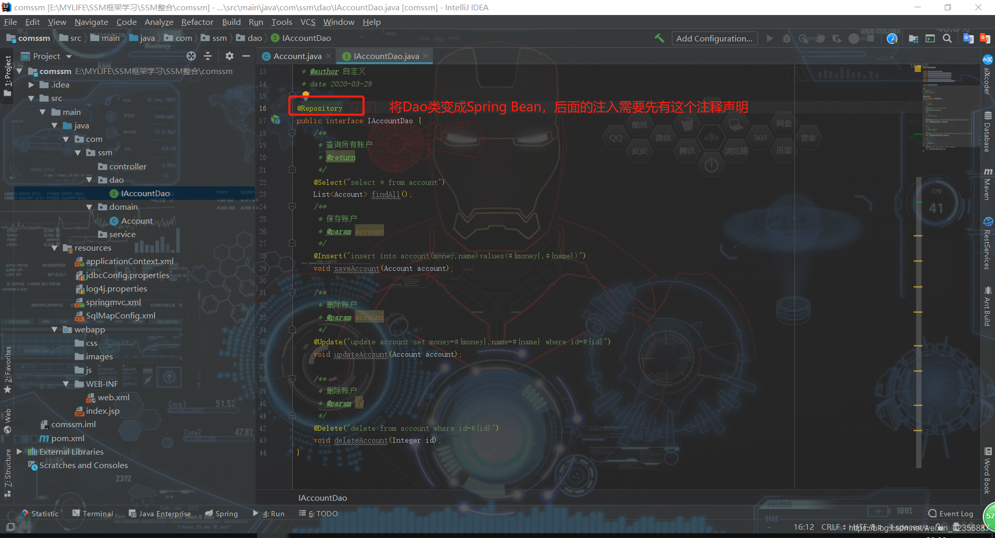Click the dao breadcrumb in navigation bar
The image size is (995, 538).
coord(249,38)
